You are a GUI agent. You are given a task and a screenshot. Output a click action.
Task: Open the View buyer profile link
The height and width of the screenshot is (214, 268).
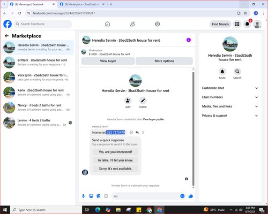click(x=153, y=119)
